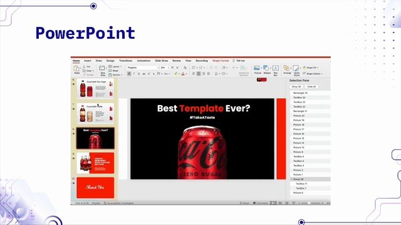
Task: Click the New Slide icon
Action: [102, 68]
